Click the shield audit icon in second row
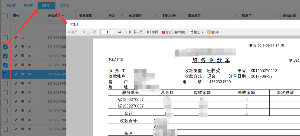Screen dimensions: 300x136 click(x=23, y=47)
